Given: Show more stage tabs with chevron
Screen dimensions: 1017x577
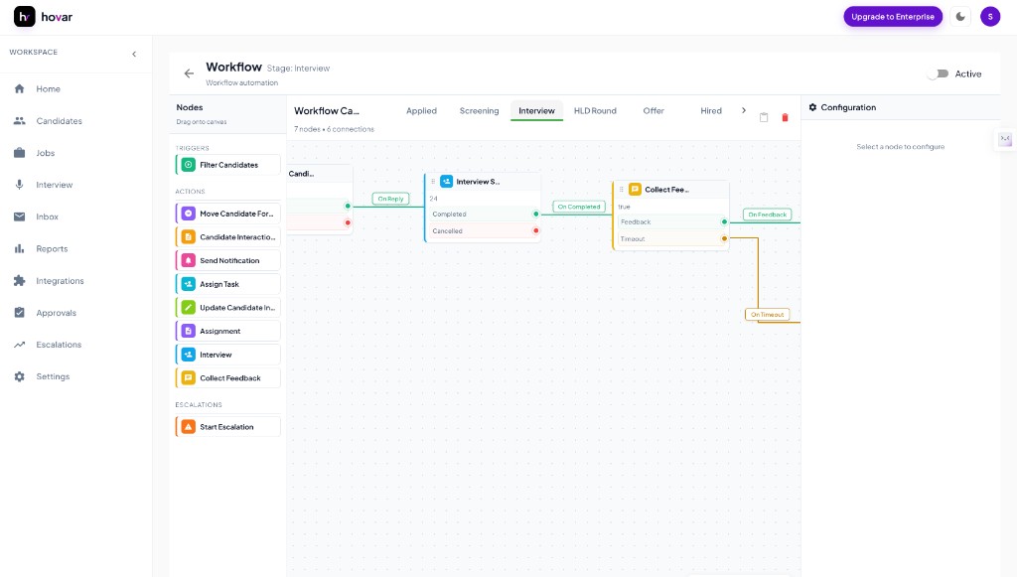Looking at the screenshot, I should click(x=743, y=111).
